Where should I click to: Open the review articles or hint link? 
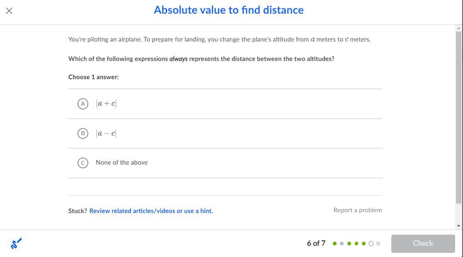[151, 211]
